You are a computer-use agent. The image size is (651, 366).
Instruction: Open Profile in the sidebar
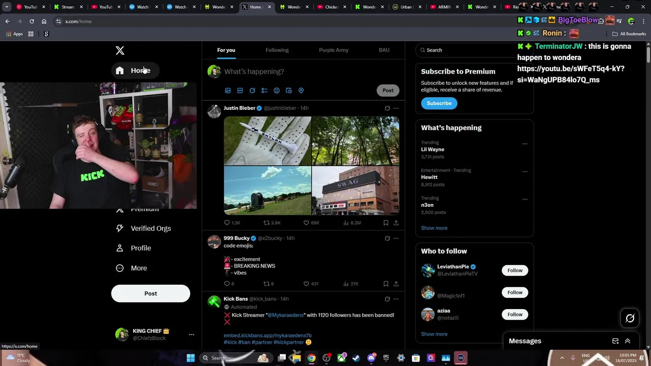(133, 248)
